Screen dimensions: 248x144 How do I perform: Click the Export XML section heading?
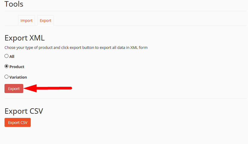point(24,38)
